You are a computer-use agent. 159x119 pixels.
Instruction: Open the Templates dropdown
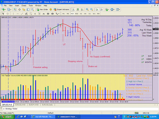(118, 9)
